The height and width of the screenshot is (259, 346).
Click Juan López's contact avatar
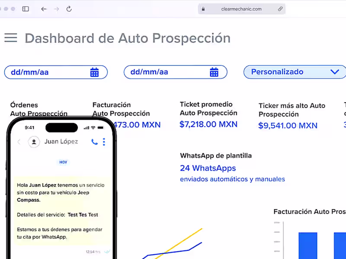tap(34, 142)
